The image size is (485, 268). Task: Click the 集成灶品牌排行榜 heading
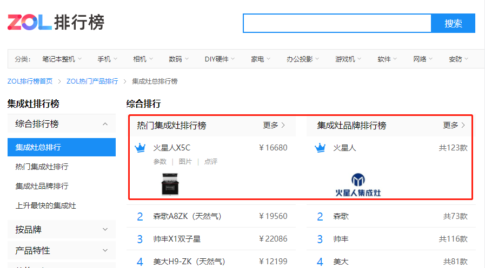click(x=351, y=125)
